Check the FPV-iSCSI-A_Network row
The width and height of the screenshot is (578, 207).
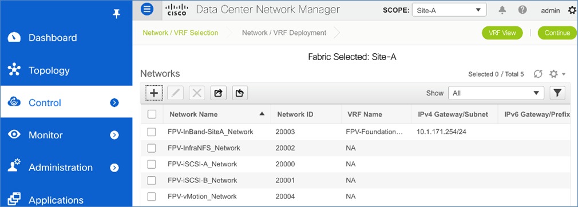(x=152, y=164)
